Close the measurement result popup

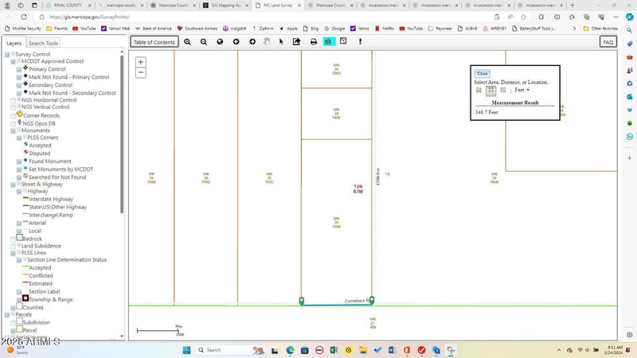point(482,73)
